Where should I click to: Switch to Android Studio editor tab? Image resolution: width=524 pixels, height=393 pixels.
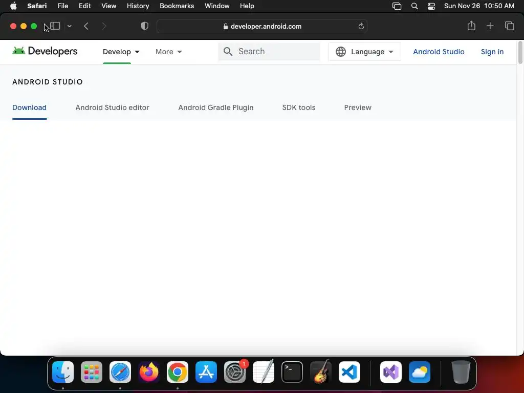(x=112, y=107)
